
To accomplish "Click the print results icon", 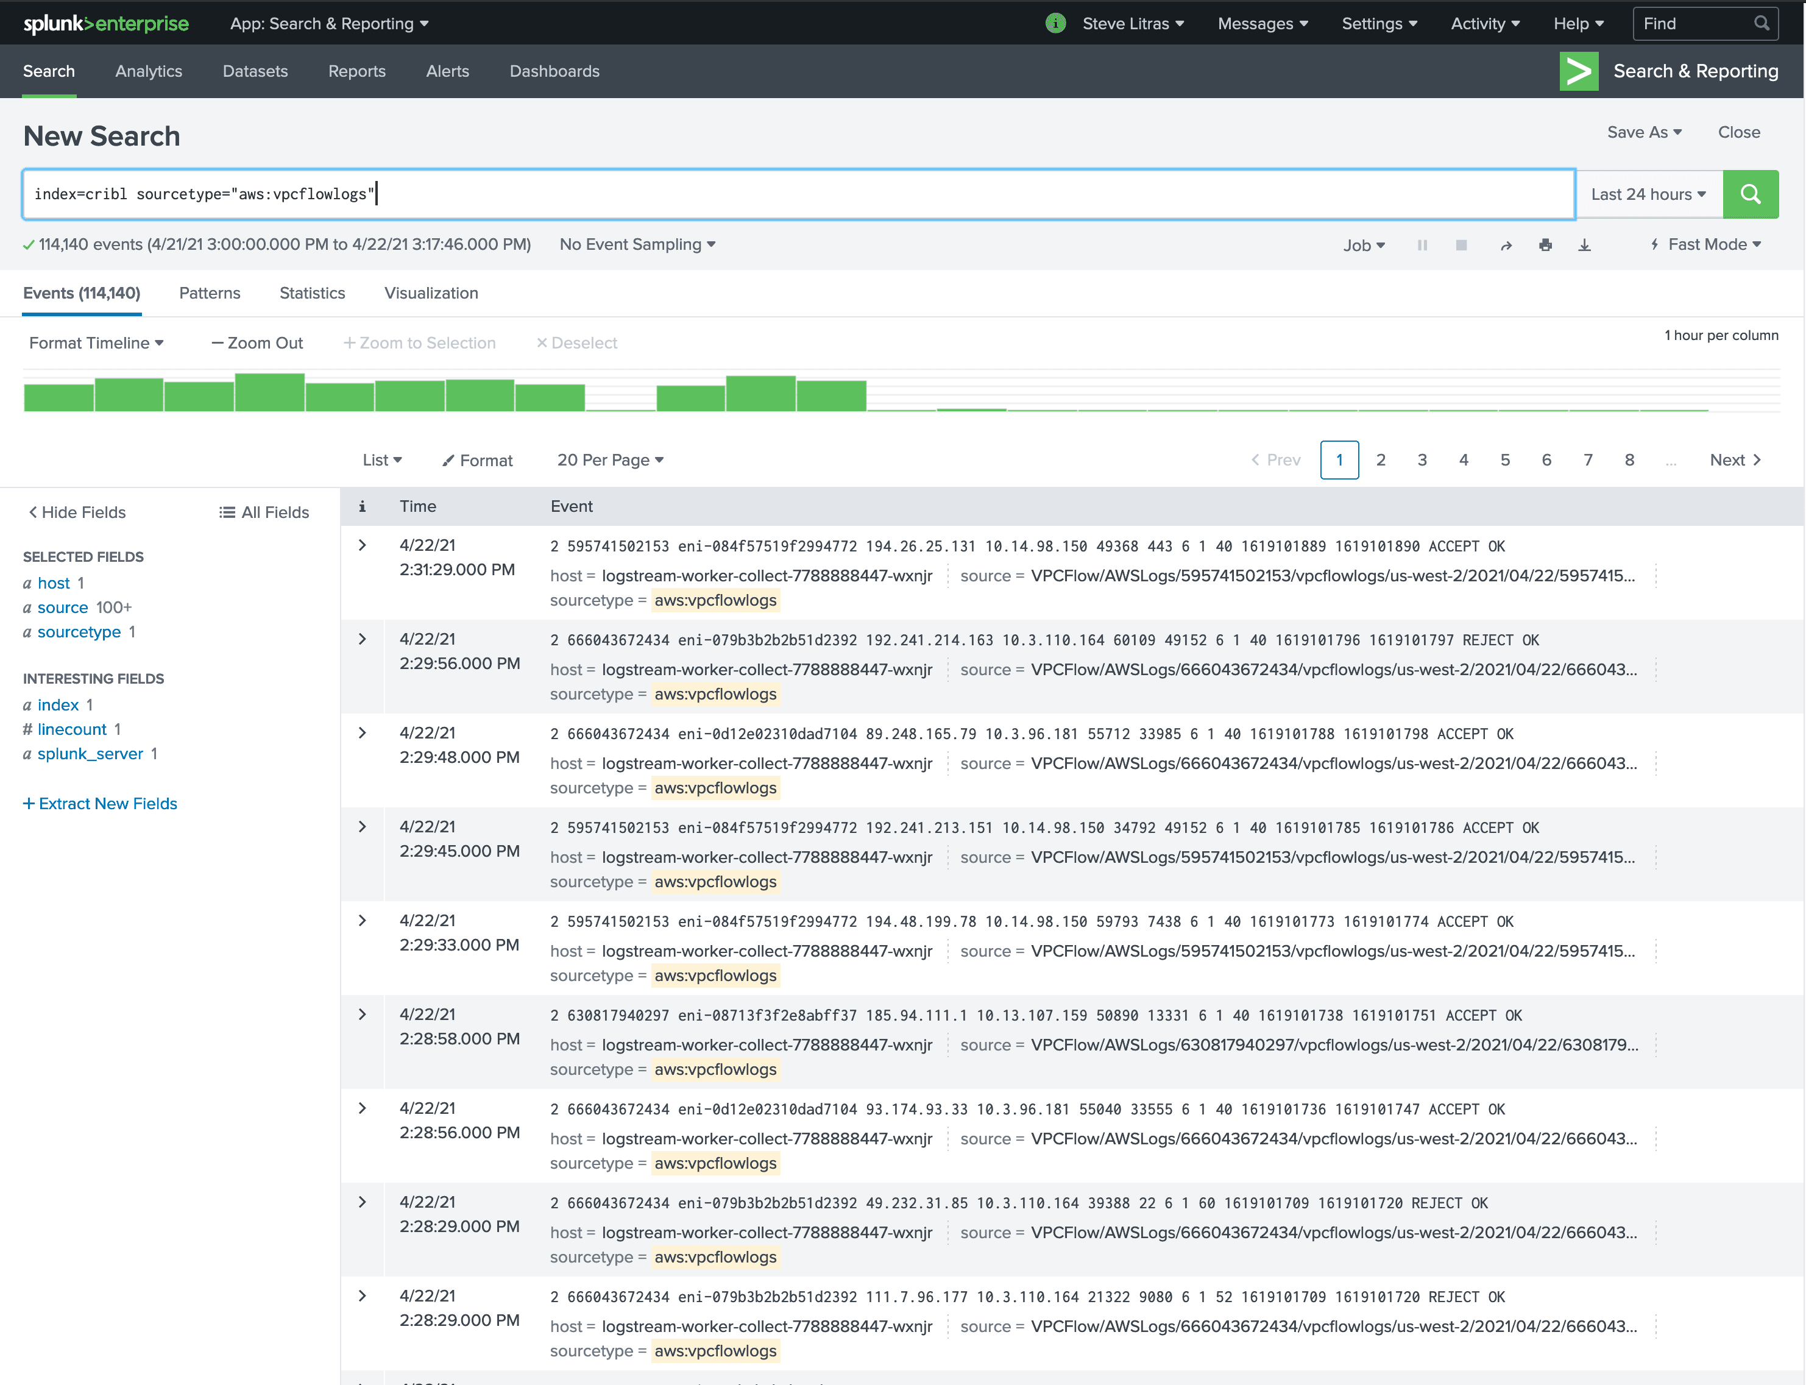I will tap(1545, 245).
